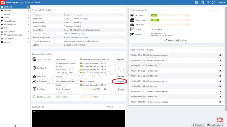
Task: Click the Log Rate chart icon
Action: tap(132, 29)
